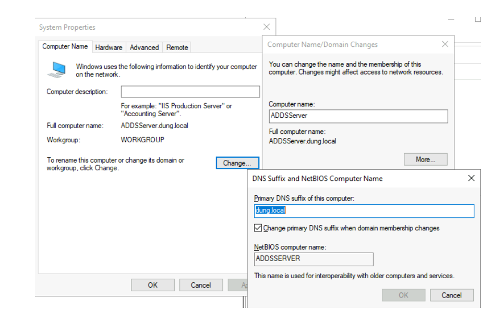
Task: Switch to the Hardware tab
Action: pyautogui.click(x=109, y=47)
